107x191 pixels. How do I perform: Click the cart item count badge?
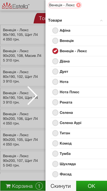pos(39,186)
